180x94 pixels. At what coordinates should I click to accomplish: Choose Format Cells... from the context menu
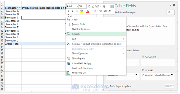96,24
